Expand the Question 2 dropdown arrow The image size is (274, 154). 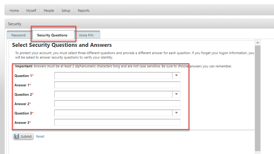click(176, 94)
